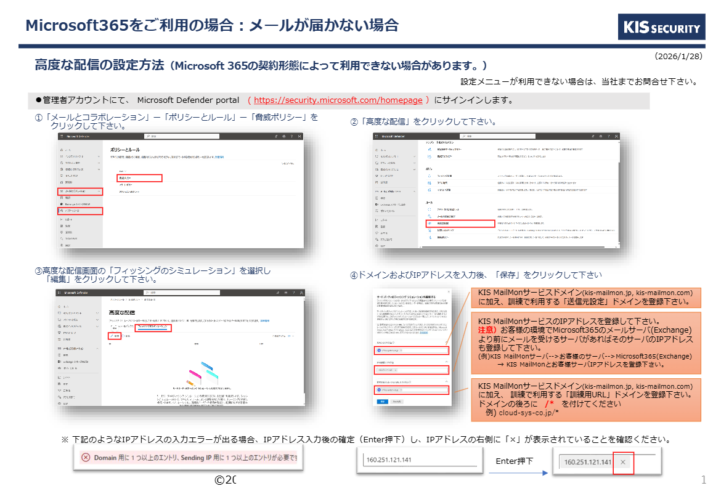The image size is (721, 499).
Task: Click the help question mark in step ① header
Action: tap(291, 137)
